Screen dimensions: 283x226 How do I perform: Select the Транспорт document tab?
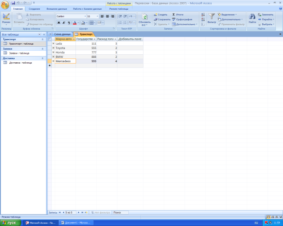pyautogui.click(x=84, y=34)
